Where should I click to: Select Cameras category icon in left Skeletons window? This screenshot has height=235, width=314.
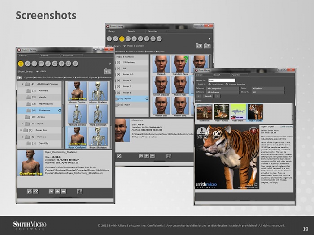point(69,64)
